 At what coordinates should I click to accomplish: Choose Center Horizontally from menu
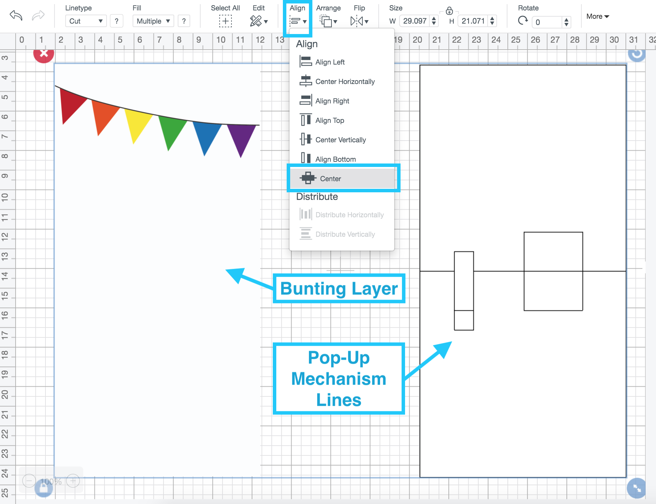tap(342, 82)
